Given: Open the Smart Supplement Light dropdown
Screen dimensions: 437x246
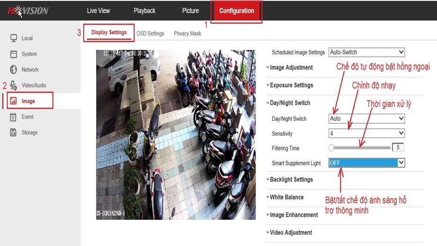Looking at the screenshot, I should point(366,163).
